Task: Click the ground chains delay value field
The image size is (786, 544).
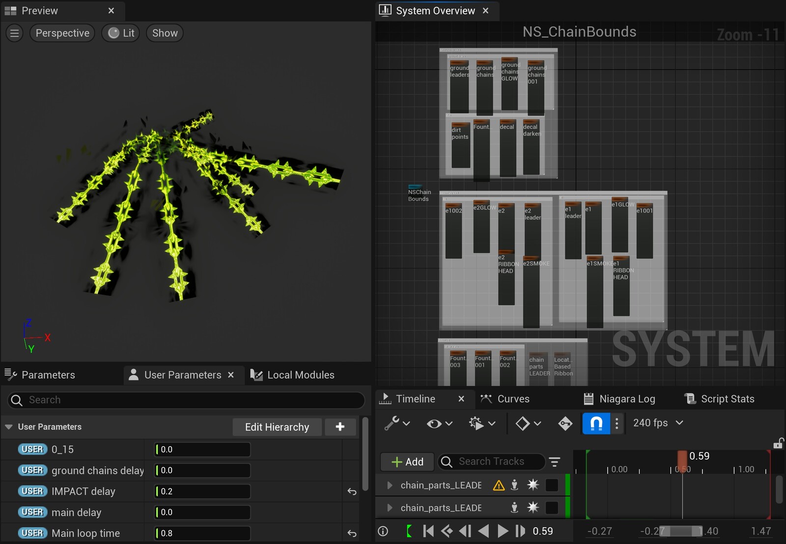Action: tap(202, 470)
